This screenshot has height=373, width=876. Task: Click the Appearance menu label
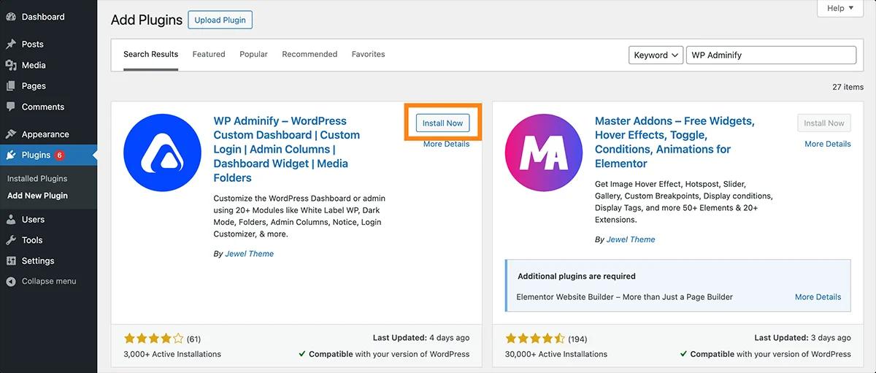(45, 134)
